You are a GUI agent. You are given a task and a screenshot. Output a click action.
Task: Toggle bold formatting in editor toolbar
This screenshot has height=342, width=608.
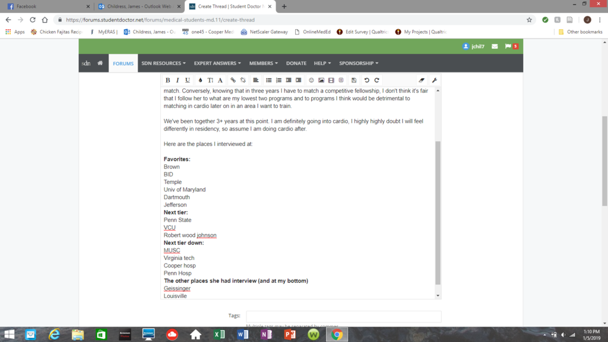[x=167, y=80]
